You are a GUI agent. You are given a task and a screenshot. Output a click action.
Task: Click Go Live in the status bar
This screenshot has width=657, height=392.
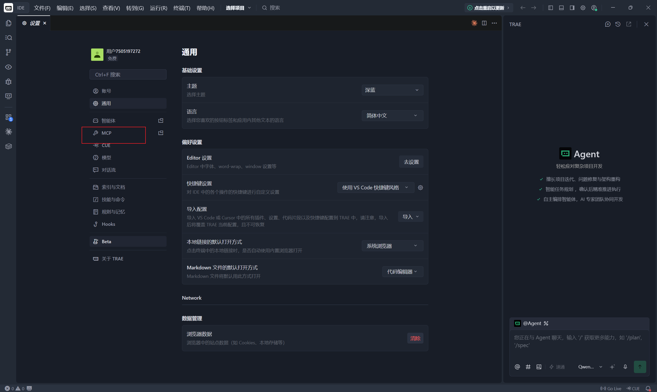[x=611, y=388]
